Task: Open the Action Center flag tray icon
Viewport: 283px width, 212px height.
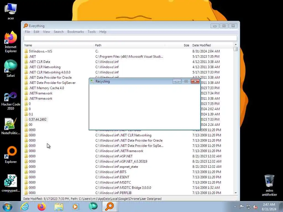Action: coord(242,207)
